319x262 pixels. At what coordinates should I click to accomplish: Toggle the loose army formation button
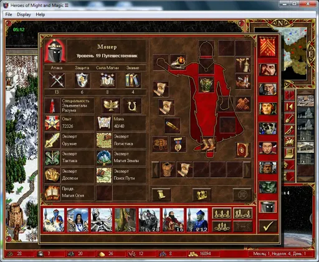tap(222, 213)
